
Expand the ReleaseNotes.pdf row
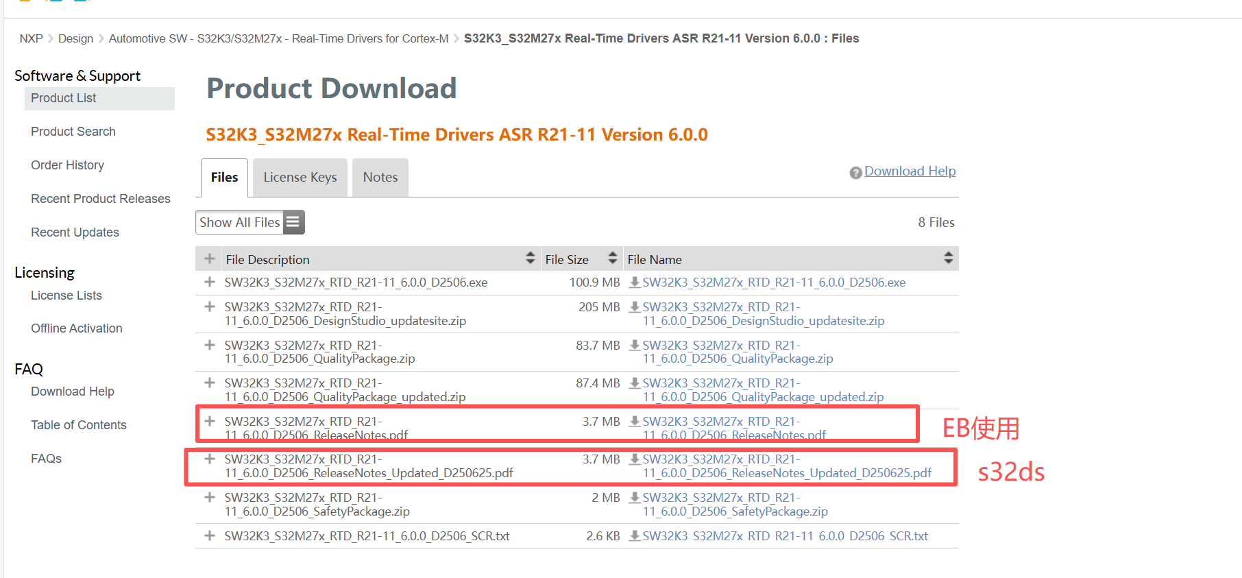210,421
